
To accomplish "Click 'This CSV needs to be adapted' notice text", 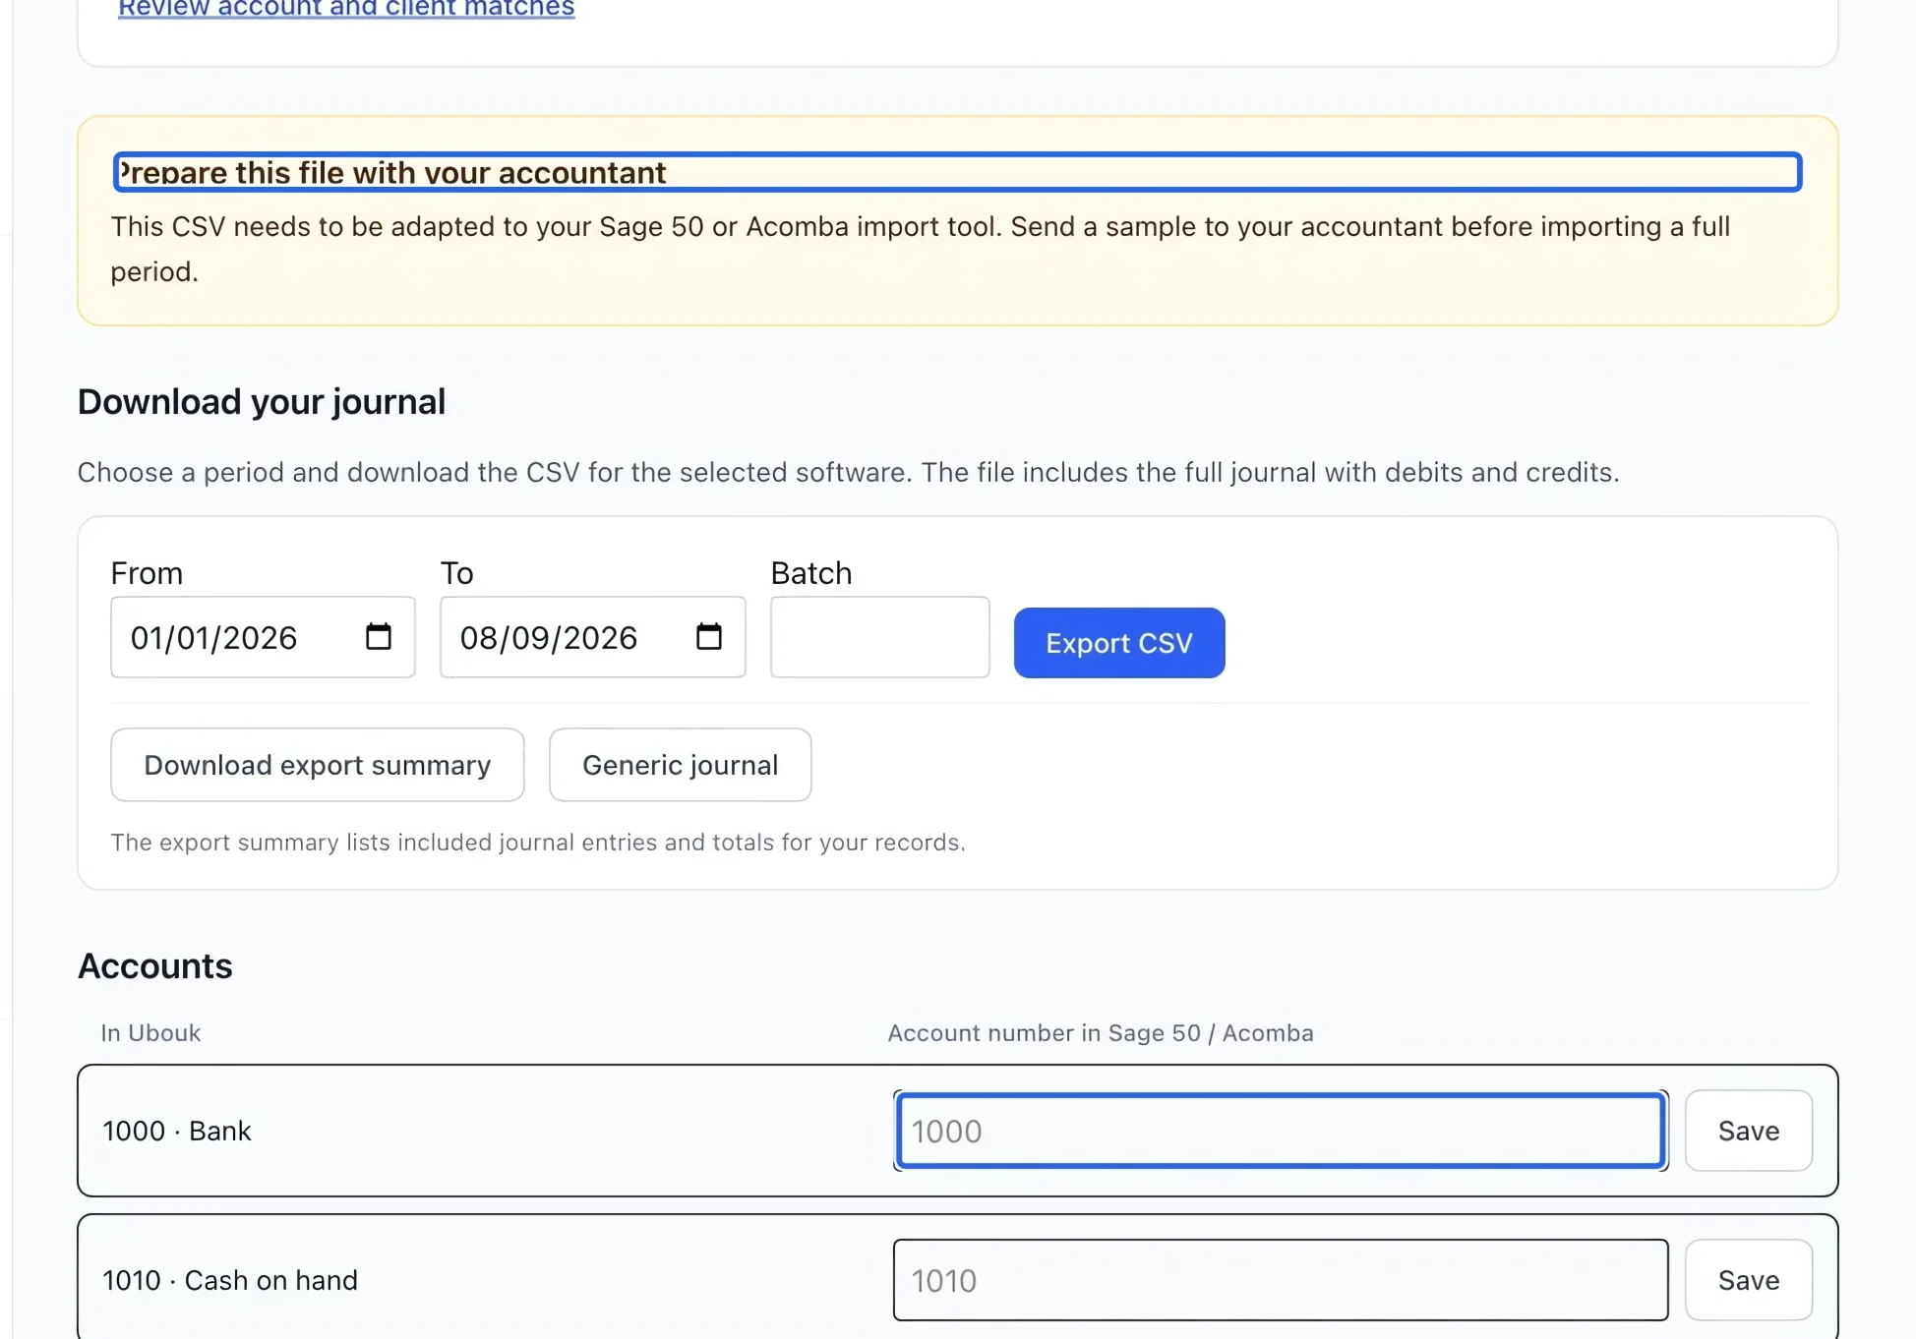I will pyautogui.click(x=921, y=249).
